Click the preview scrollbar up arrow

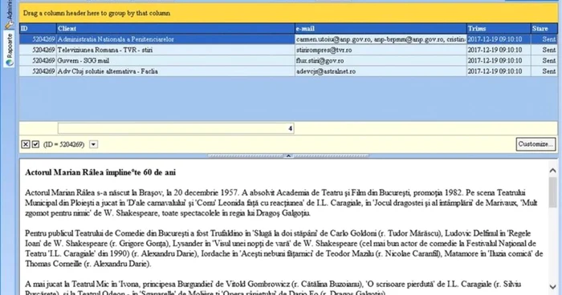pyautogui.click(x=552, y=171)
